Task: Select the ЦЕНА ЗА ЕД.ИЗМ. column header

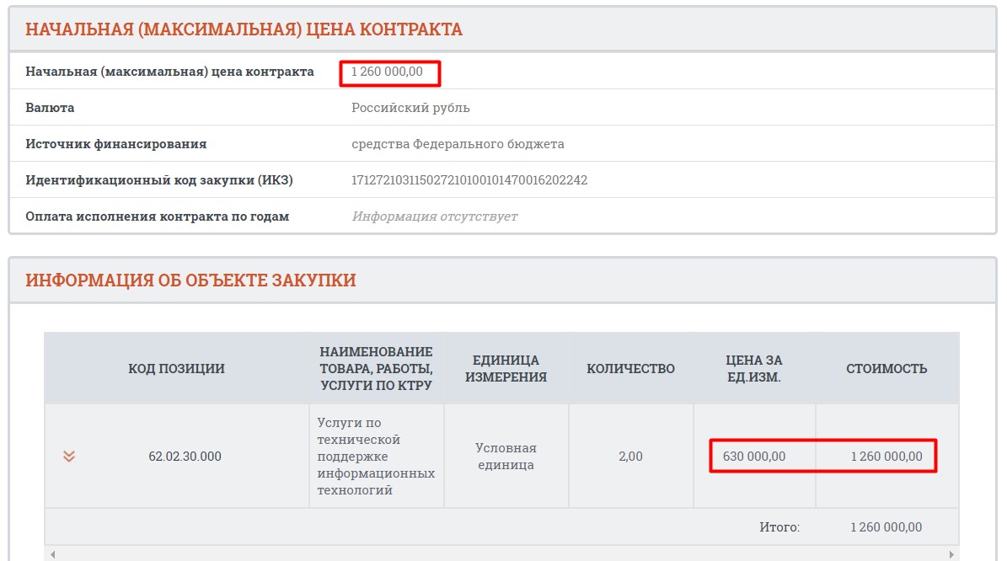Action: pyautogui.click(x=754, y=368)
